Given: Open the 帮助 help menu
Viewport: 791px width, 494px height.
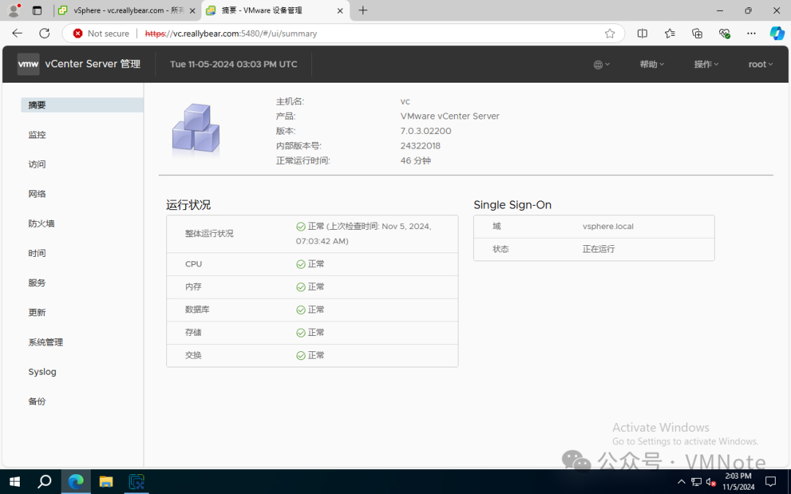Looking at the screenshot, I should (652, 64).
